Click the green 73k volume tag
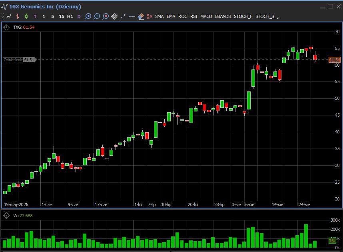 [x=333, y=241]
